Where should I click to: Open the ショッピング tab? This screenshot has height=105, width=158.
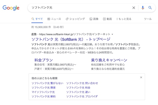pos(75,19)
